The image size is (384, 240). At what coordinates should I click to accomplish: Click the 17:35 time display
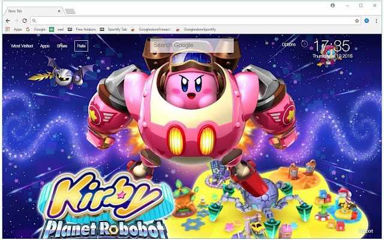pyautogui.click(x=332, y=46)
